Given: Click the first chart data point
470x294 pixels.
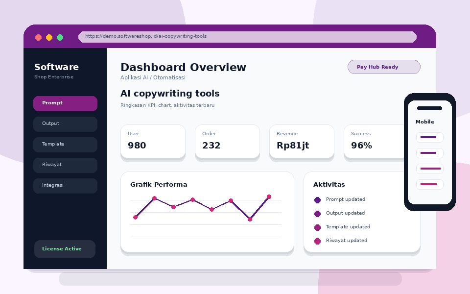Looking at the screenshot, I should 136,217.
